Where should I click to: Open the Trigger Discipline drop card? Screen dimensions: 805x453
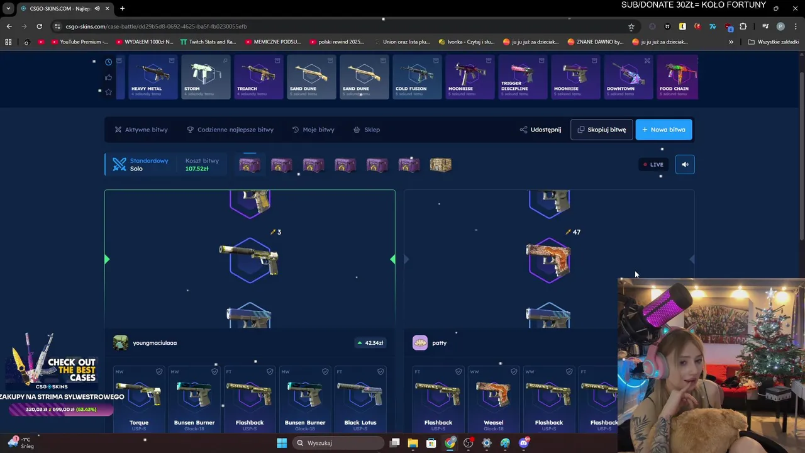(523, 77)
